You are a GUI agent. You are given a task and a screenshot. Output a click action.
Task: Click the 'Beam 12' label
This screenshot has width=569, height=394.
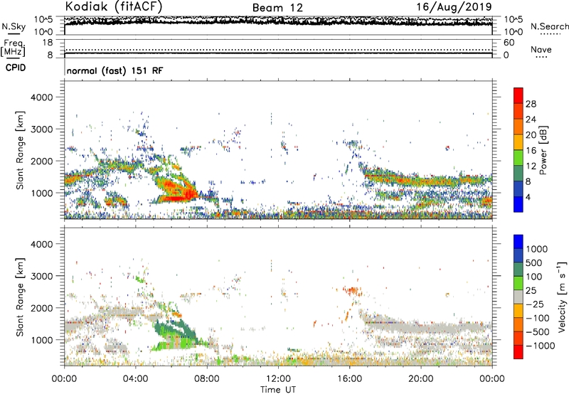(277, 8)
